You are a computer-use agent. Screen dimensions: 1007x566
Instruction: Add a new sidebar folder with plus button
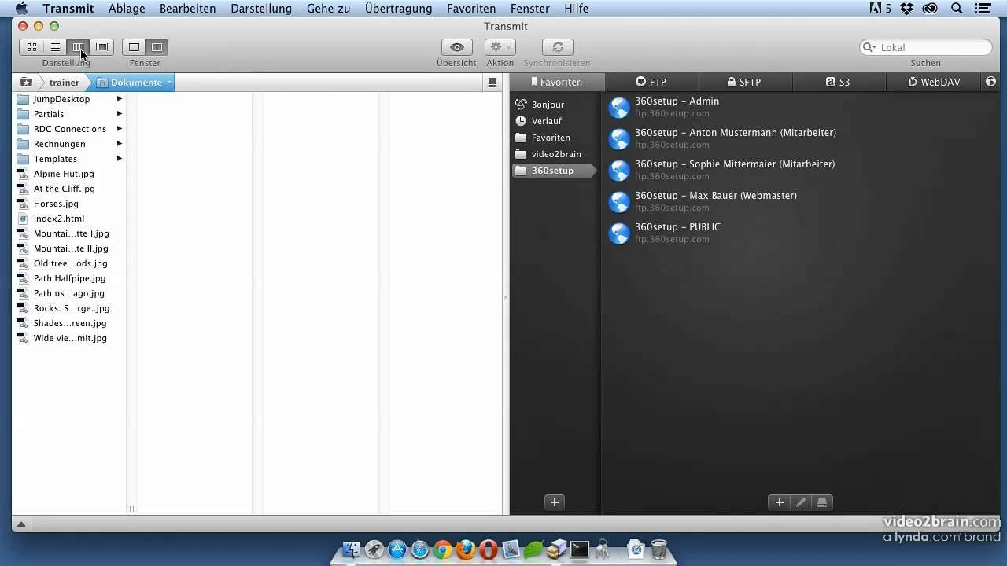click(555, 502)
